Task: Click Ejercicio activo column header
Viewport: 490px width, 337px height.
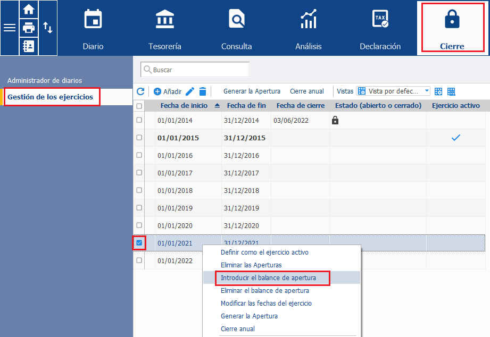Action: [x=455, y=106]
